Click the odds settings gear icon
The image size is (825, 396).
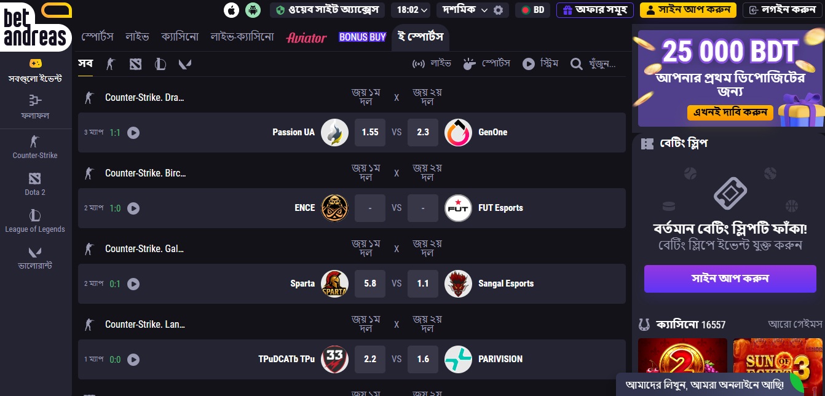coord(498,10)
